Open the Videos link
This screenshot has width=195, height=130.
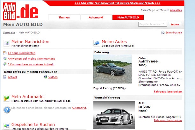53,77
